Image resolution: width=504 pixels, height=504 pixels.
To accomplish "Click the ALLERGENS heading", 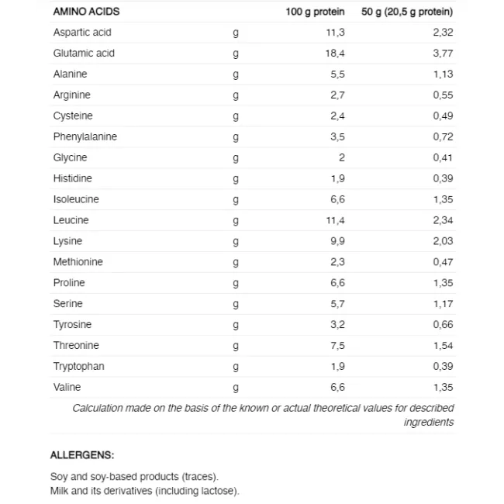I will [82, 455].
